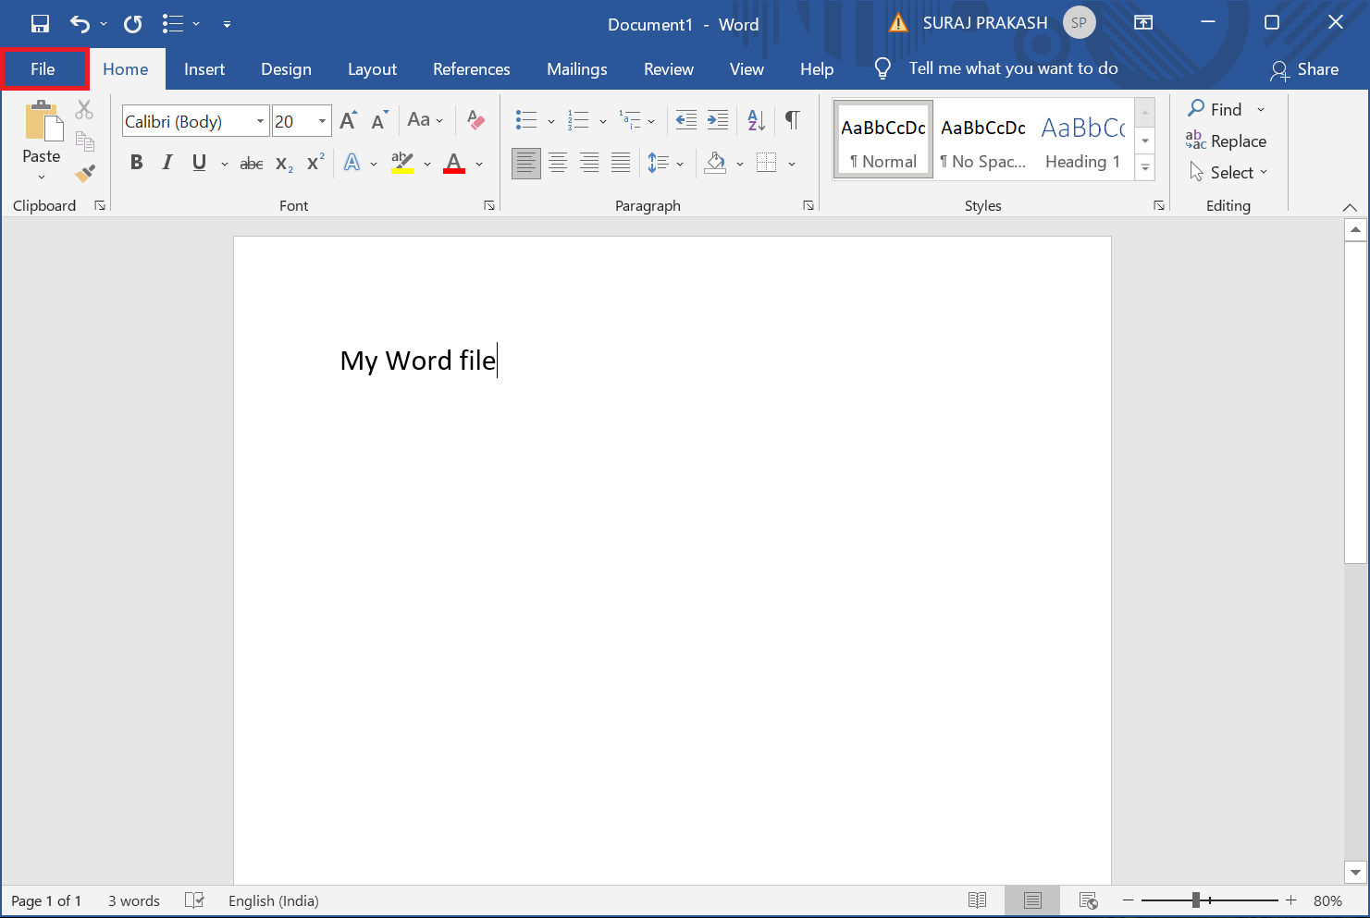Toggle show paragraph marks
This screenshot has width=1370, height=918.
coord(793,119)
